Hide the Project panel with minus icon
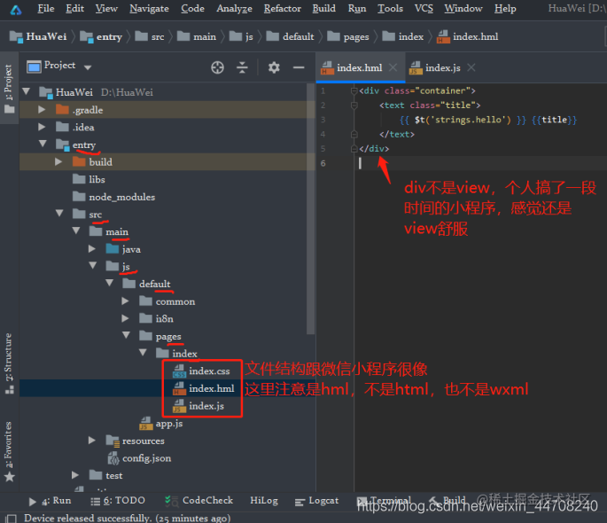This screenshot has width=607, height=523. tap(299, 67)
